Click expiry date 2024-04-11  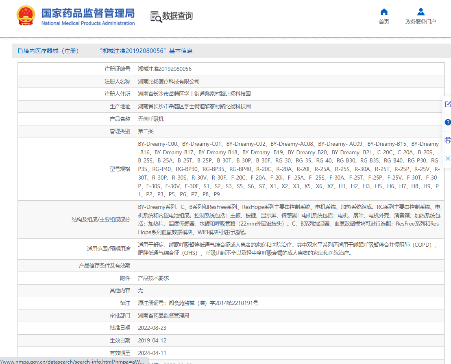pos(152,353)
